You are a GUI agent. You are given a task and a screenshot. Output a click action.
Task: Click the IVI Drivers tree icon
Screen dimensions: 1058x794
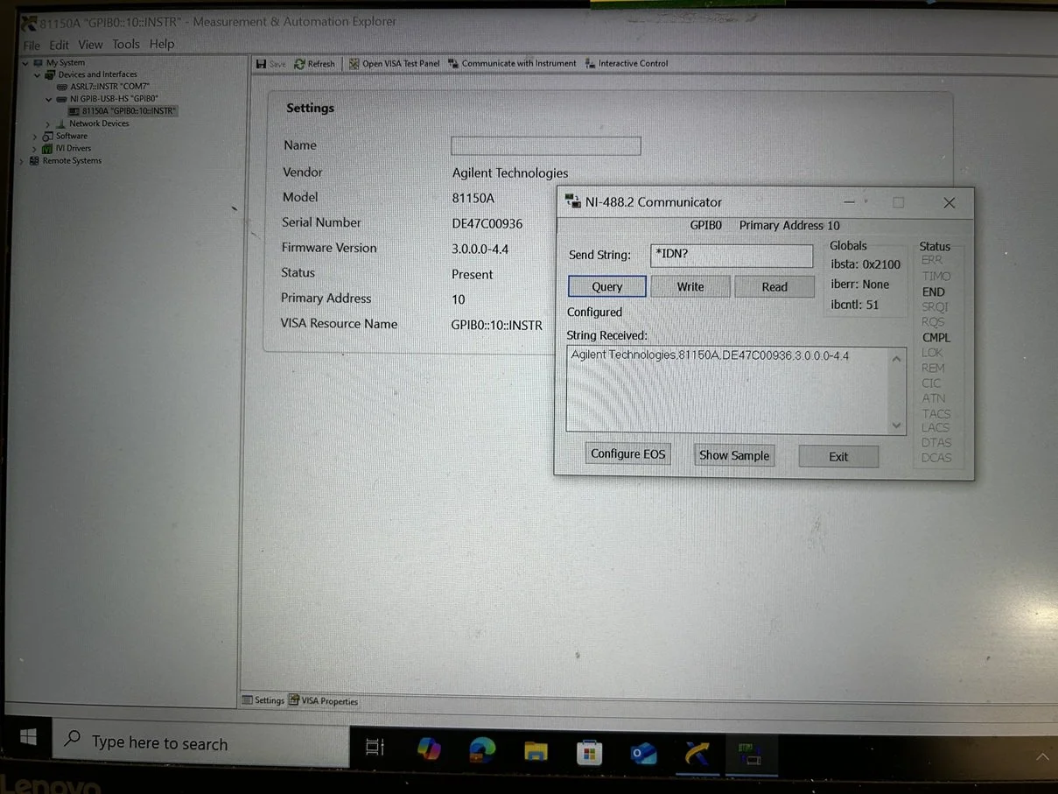coord(49,148)
